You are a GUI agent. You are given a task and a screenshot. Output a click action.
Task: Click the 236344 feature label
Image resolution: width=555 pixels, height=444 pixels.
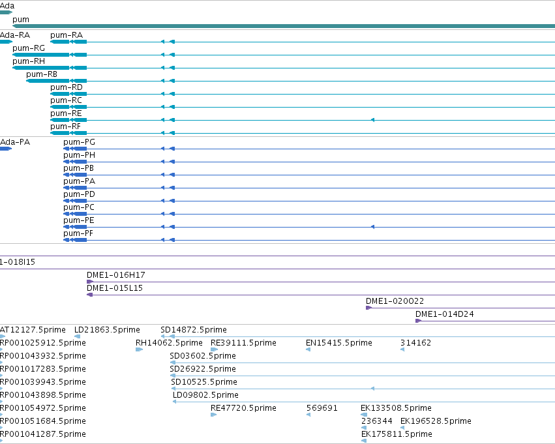click(377, 422)
